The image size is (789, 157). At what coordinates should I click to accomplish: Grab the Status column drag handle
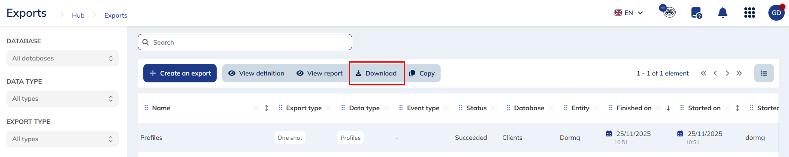tap(460, 108)
